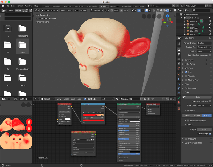Expand the Sampling panel
Viewport: 213px width, 167px height.
189,60
